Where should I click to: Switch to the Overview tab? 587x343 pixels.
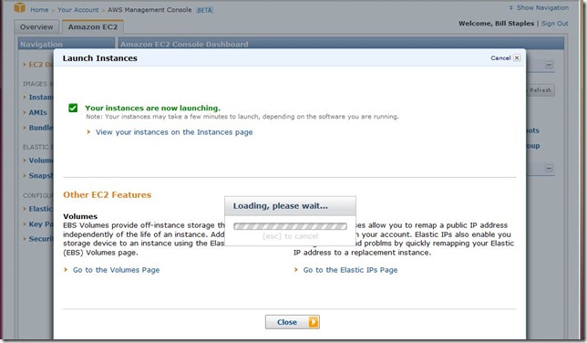coord(36,27)
